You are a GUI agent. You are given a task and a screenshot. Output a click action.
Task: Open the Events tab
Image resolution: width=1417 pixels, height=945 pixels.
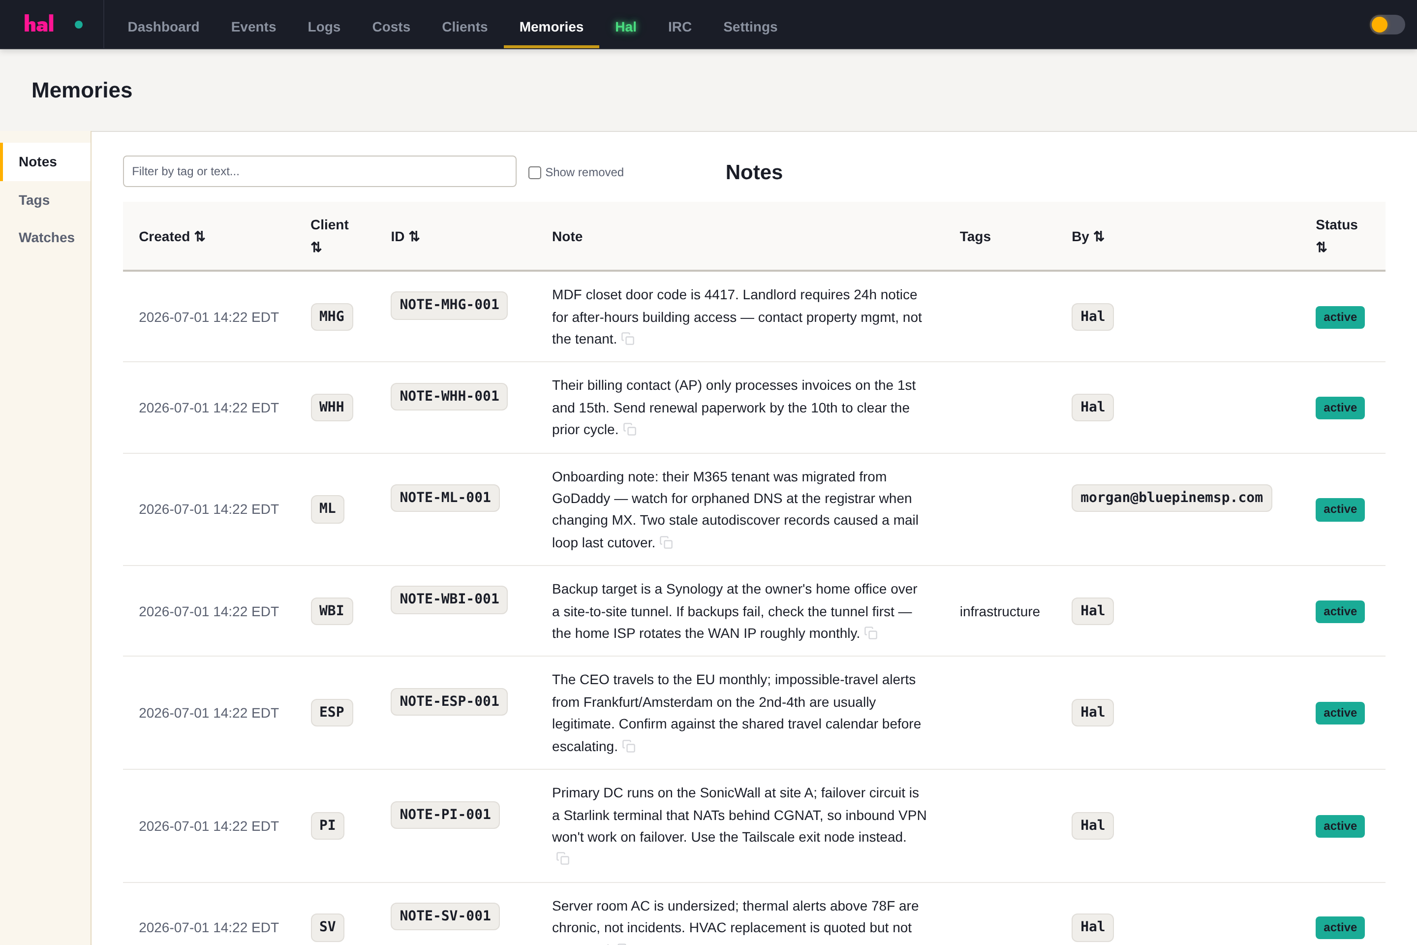pyautogui.click(x=253, y=27)
